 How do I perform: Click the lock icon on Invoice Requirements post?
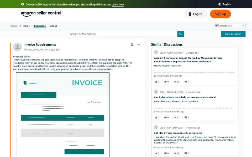[132, 44]
